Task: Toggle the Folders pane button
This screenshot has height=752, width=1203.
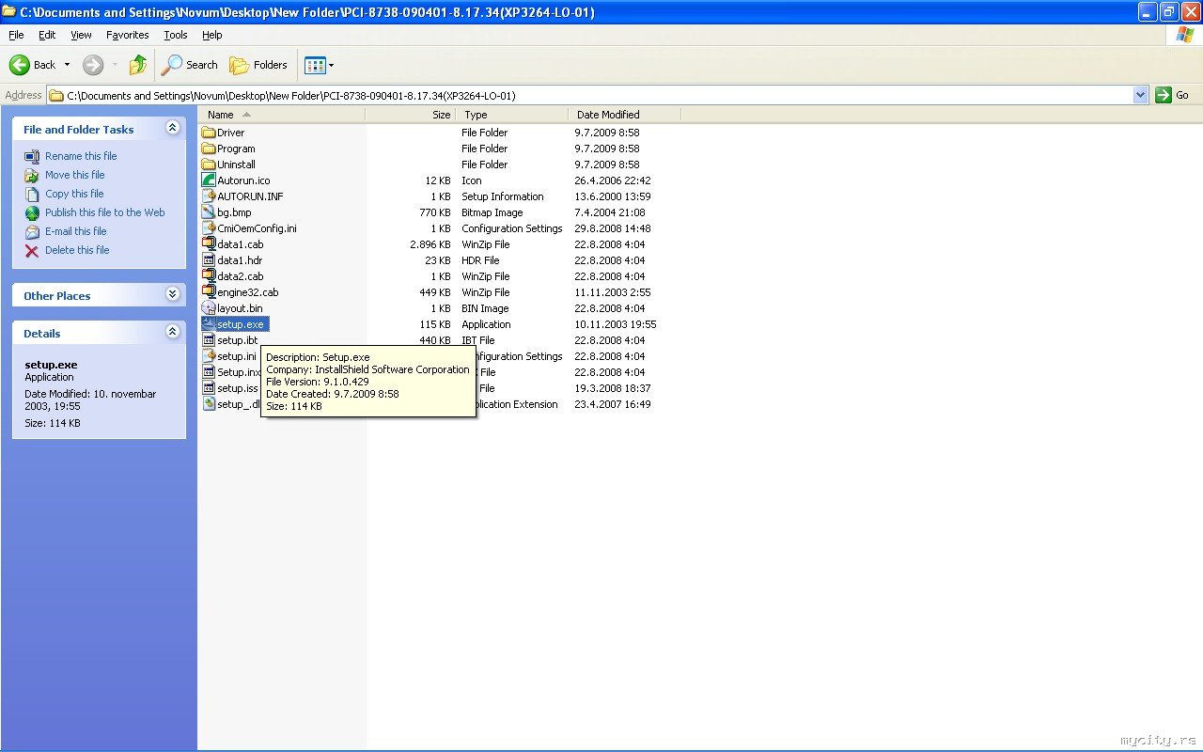Action: tap(258, 65)
